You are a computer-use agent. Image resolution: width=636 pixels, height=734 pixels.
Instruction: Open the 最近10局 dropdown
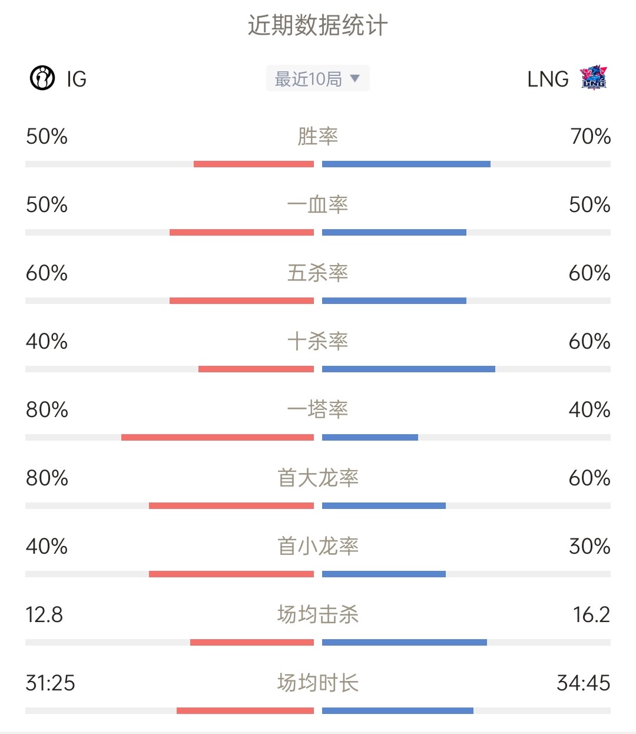click(x=318, y=78)
